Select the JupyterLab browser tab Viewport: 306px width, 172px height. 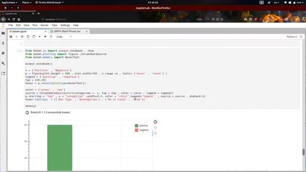(x=18, y=14)
